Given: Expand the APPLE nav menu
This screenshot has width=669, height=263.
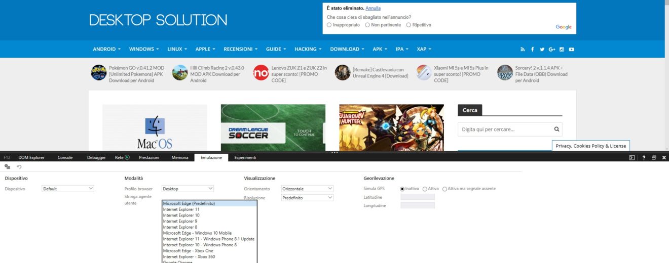Looking at the screenshot, I should click(x=205, y=49).
